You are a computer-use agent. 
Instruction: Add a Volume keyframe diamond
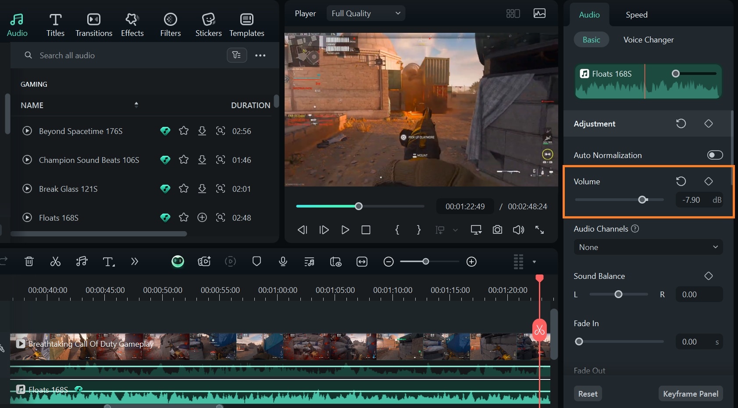[708, 181]
